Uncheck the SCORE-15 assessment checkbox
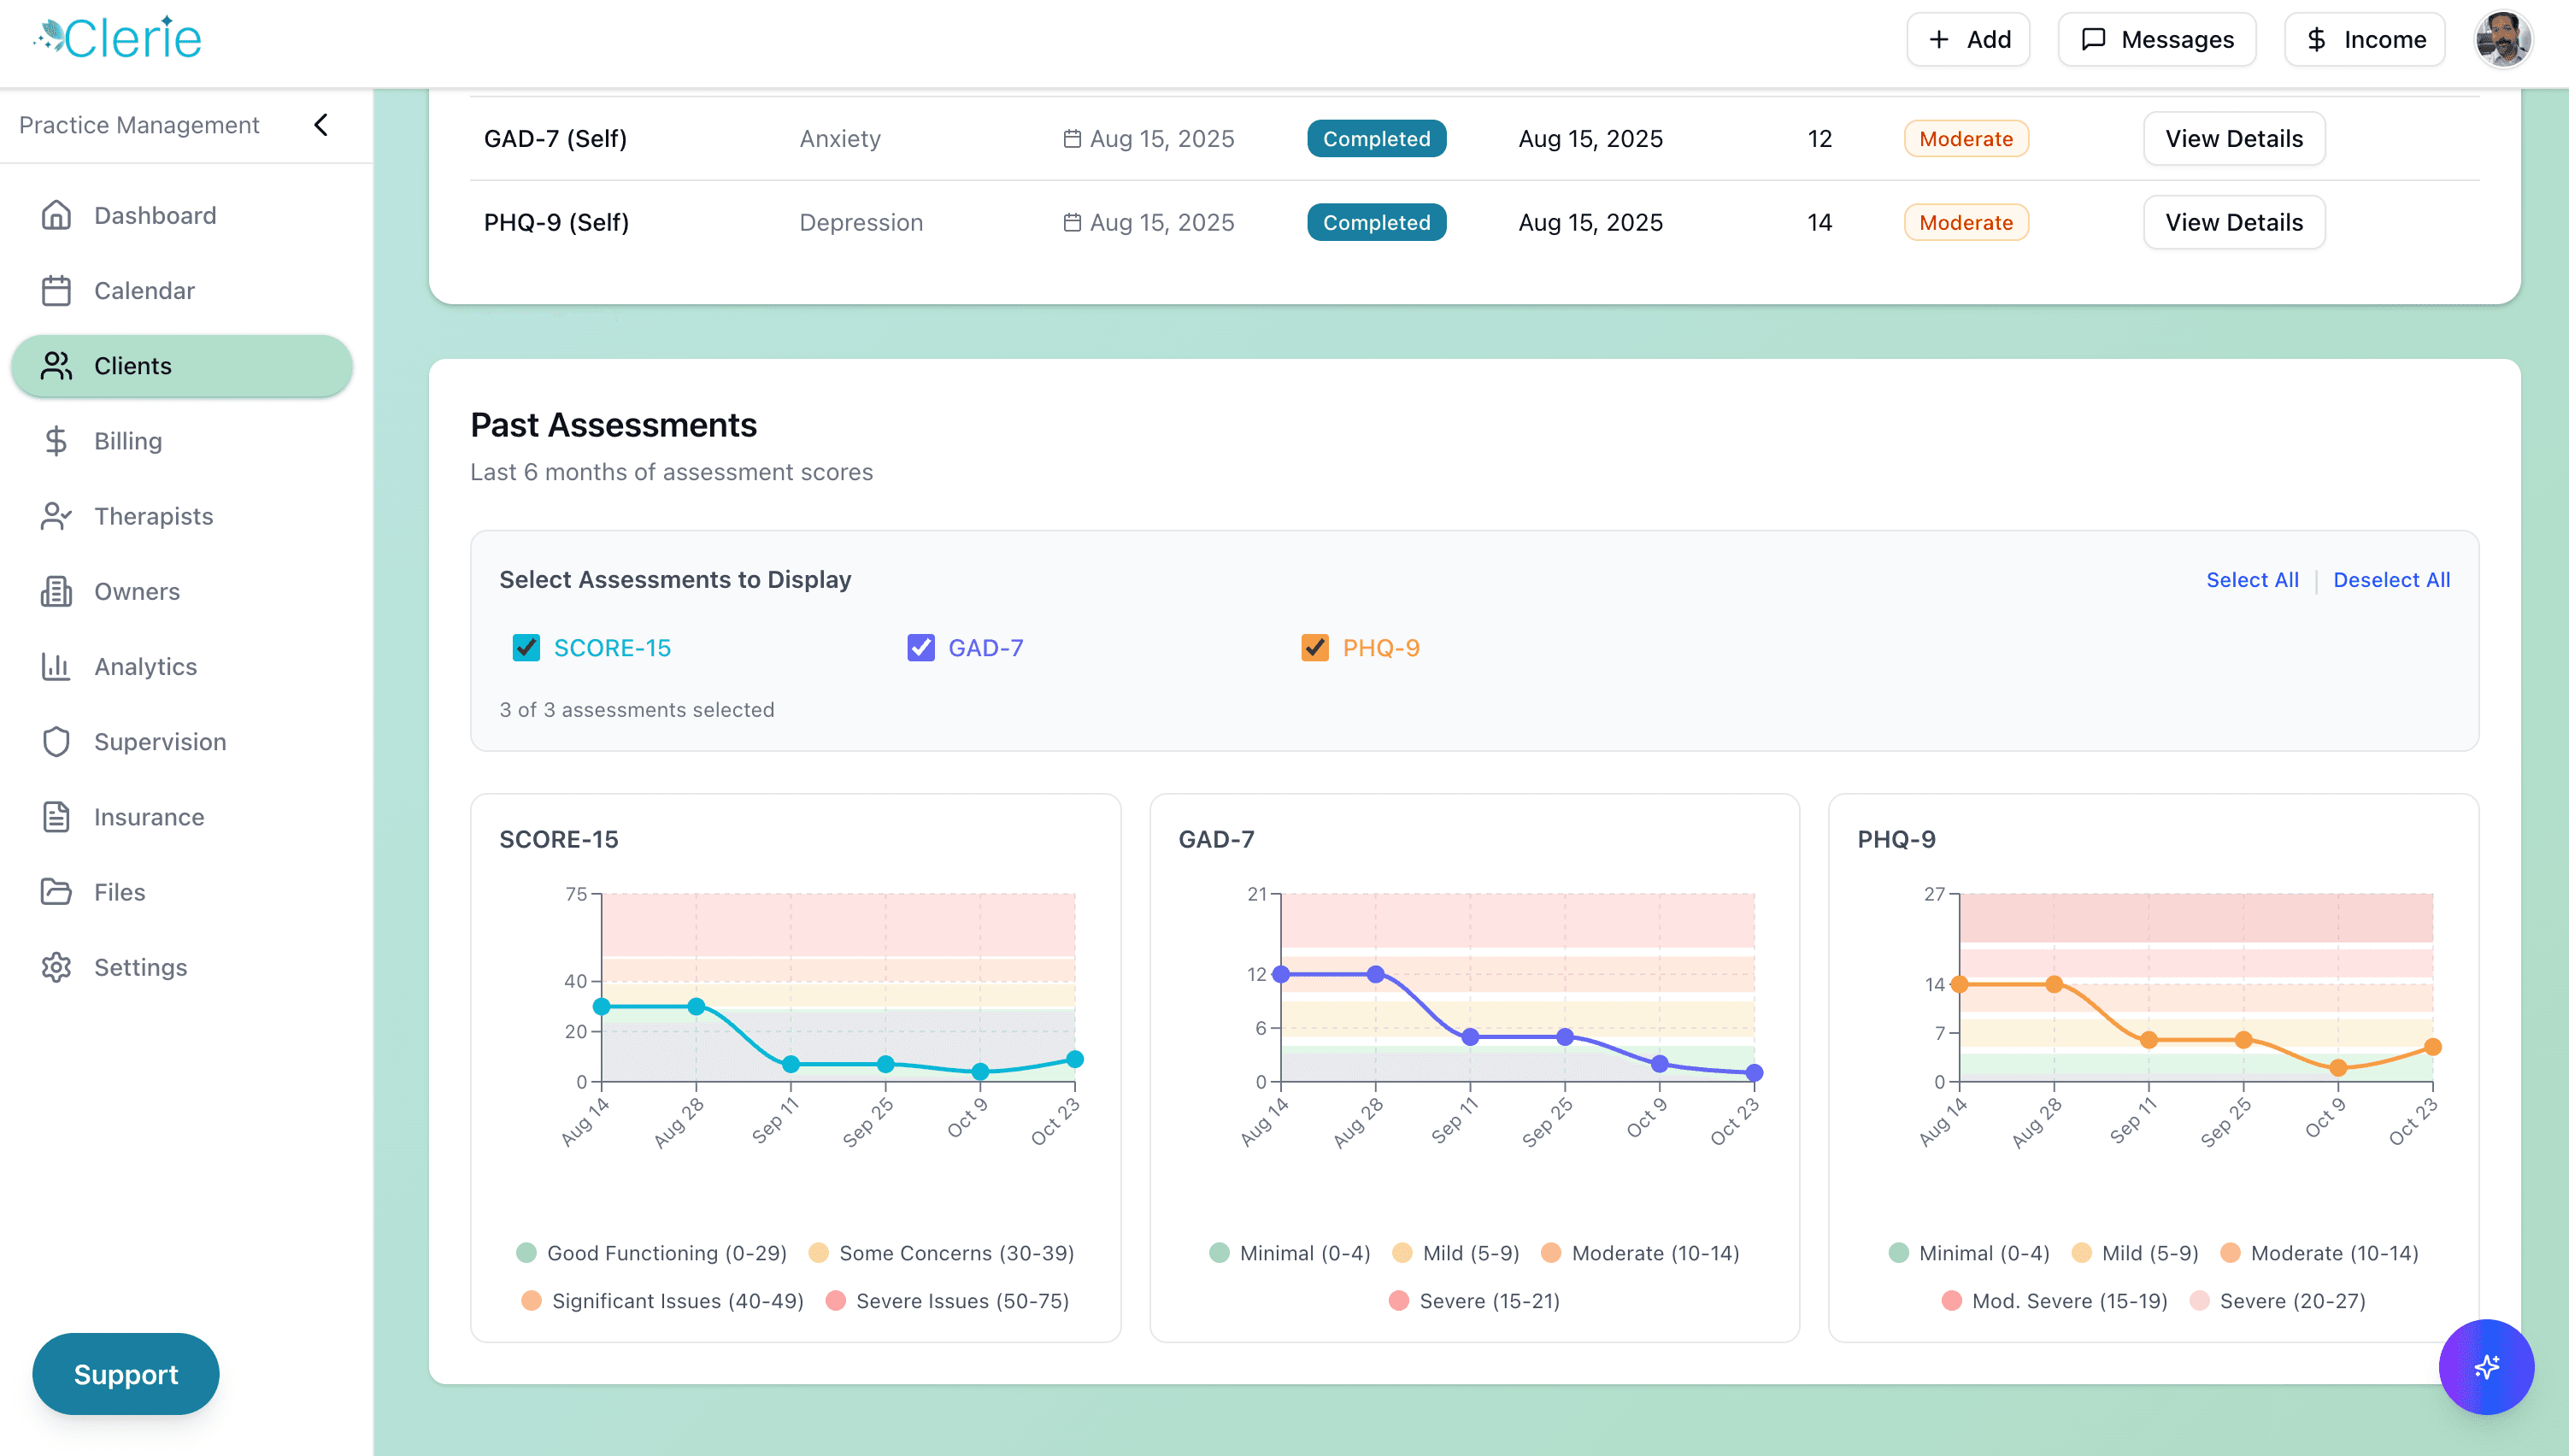Screen dimensions: 2569x1456 click(x=526, y=648)
